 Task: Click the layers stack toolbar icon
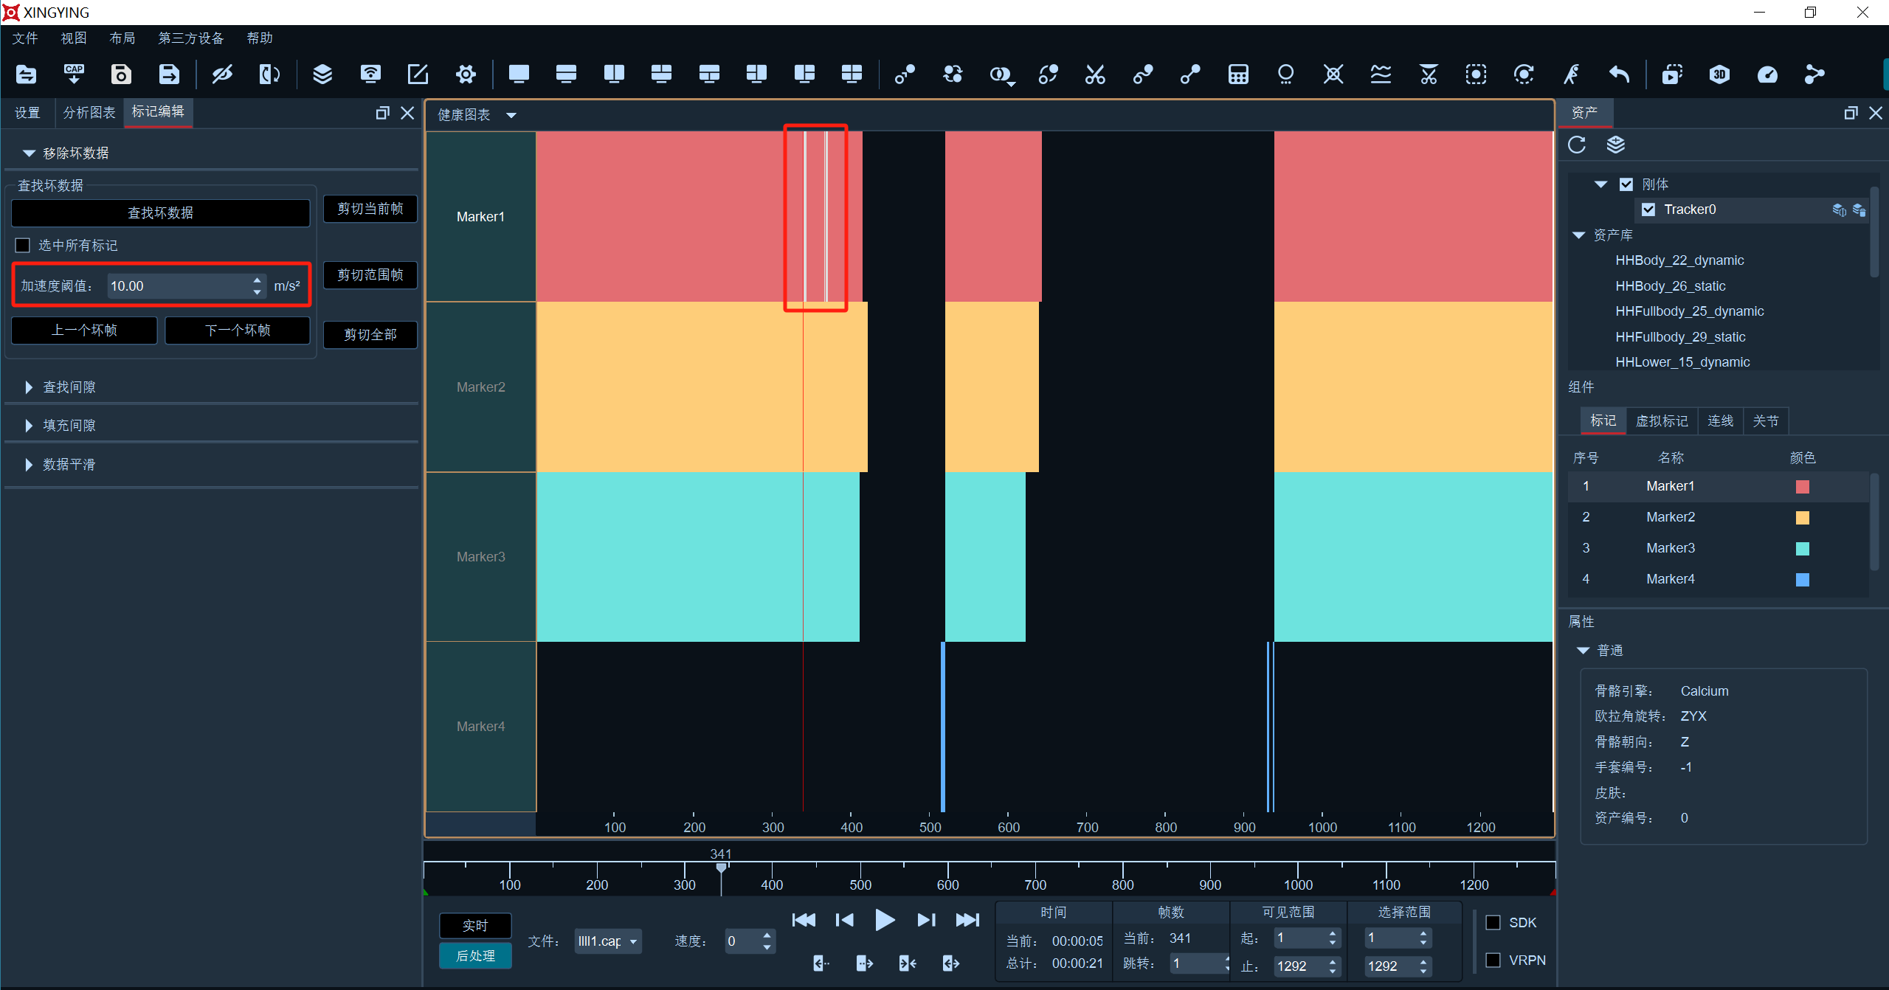click(322, 75)
